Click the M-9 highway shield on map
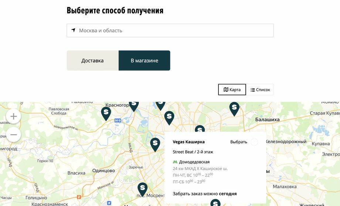The height and width of the screenshot is (206, 340). [118, 121]
